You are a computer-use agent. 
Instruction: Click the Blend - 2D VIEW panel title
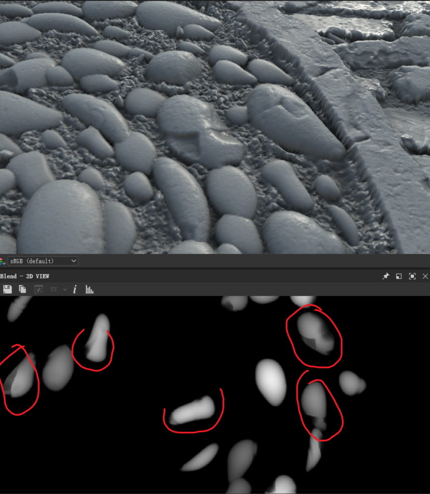[25, 276]
